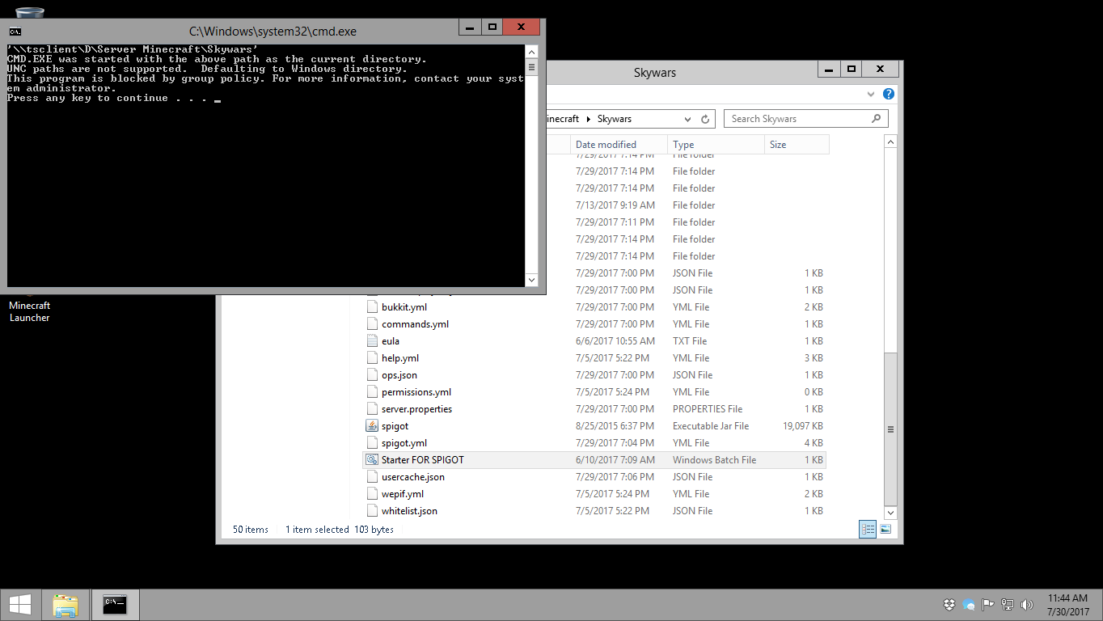Open the address bar history dropdown

tap(688, 119)
